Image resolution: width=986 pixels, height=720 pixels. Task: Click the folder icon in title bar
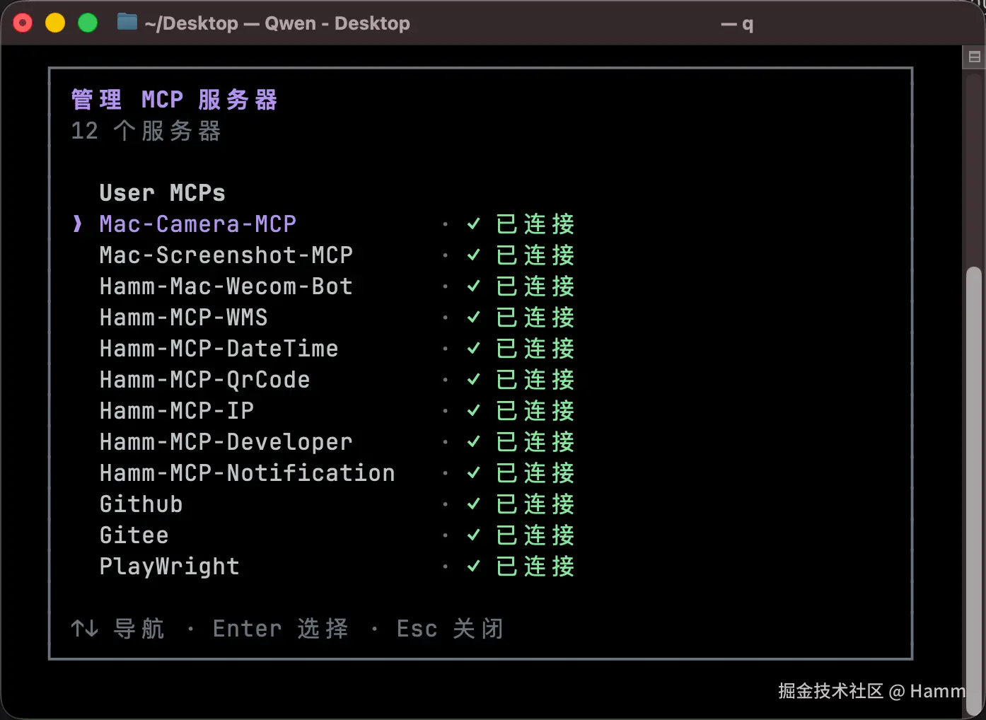tap(127, 23)
